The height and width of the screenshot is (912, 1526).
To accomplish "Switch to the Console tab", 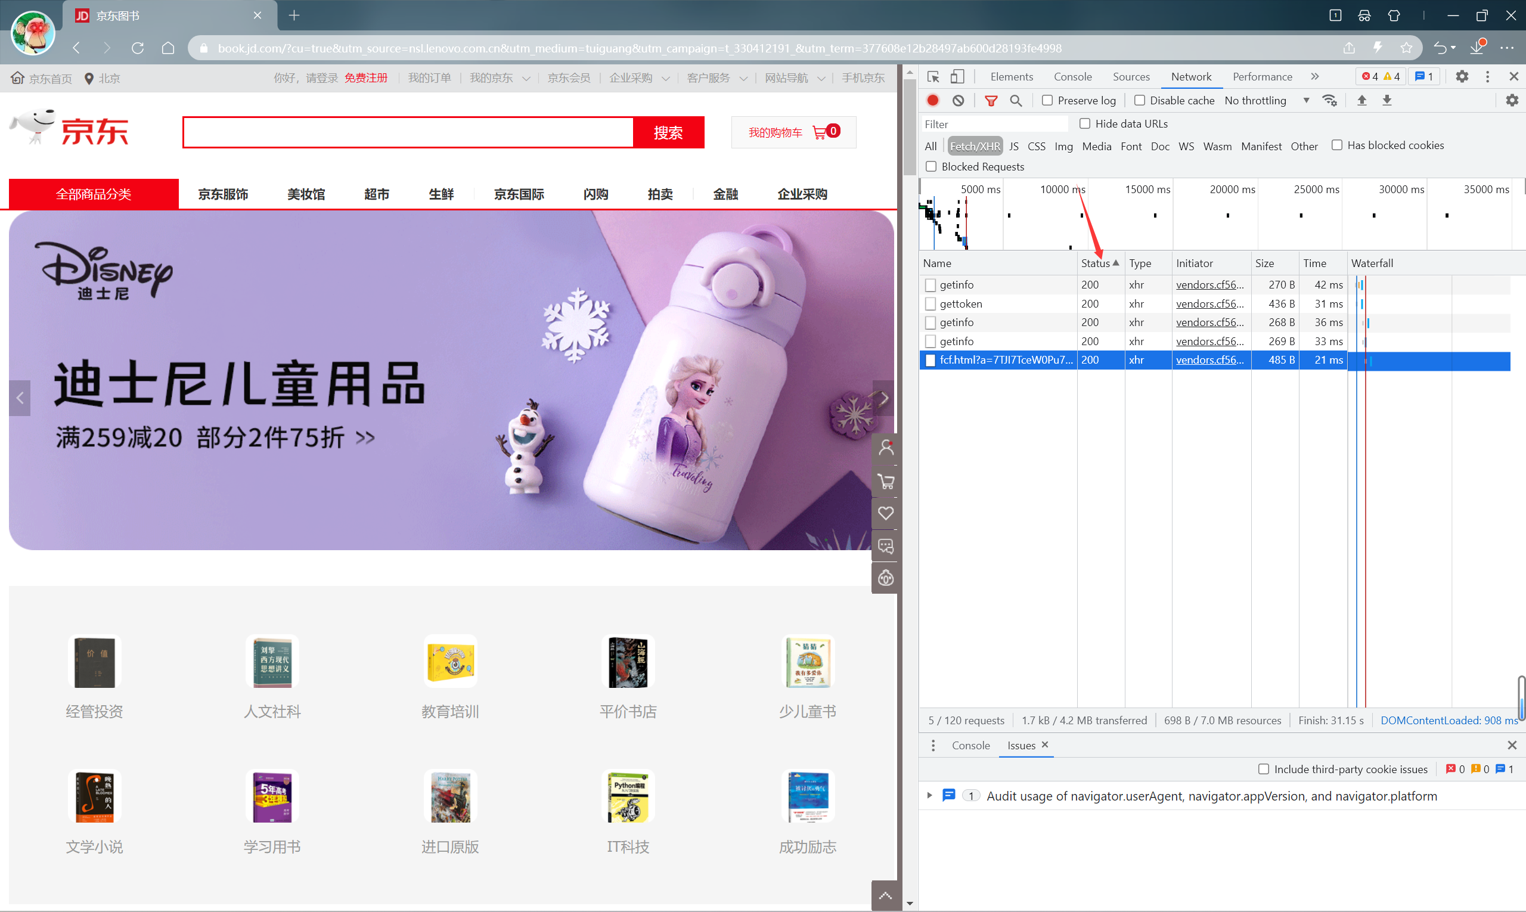I will pos(1072,77).
